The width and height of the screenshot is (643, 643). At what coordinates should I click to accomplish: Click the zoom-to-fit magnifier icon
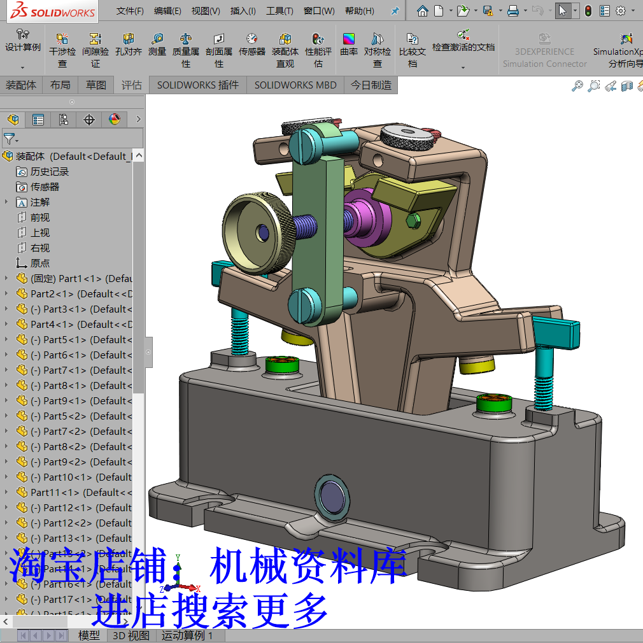point(576,85)
